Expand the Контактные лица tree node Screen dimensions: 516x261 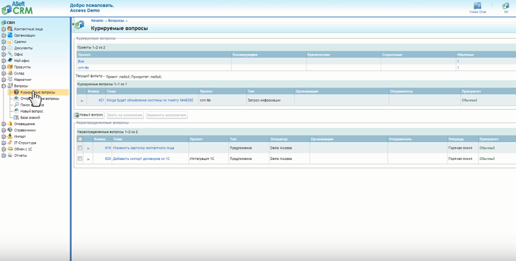click(x=4, y=29)
